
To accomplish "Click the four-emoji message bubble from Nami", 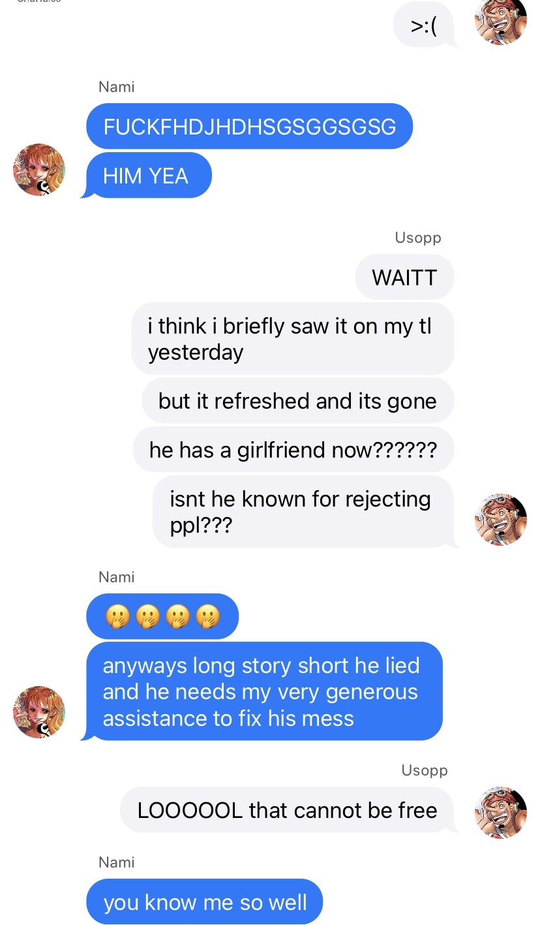I will [162, 616].
